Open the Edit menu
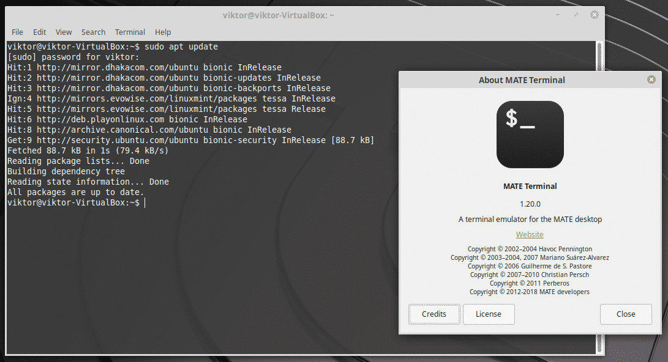Viewport: 668px width, 362px height. pos(40,32)
